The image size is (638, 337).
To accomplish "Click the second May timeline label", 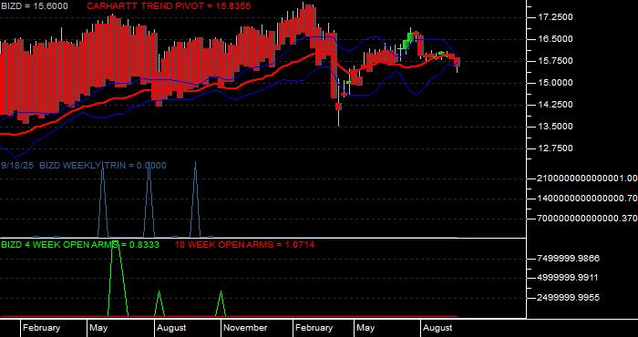I will [x=365, y=328].
